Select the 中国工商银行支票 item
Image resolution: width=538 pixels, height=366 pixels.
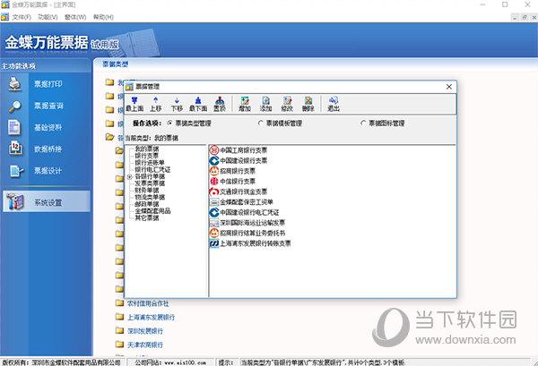(239, 150)
